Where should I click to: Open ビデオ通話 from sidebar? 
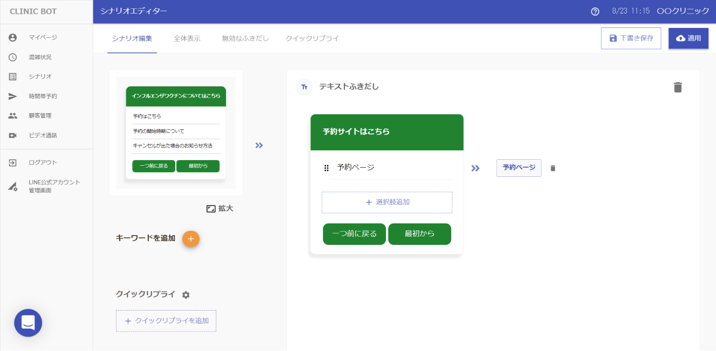pyautogui.click(x=43, y=135)
